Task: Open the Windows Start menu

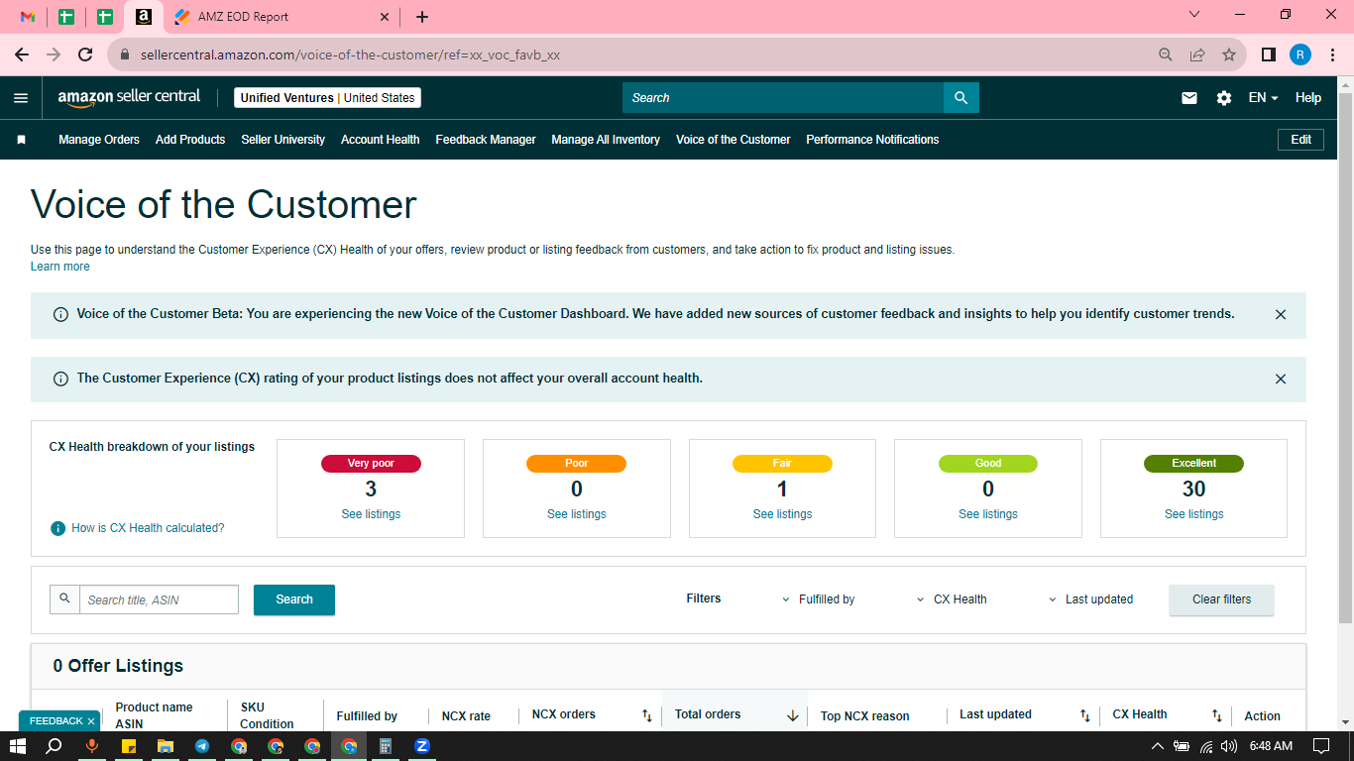Action: point(19,746)
